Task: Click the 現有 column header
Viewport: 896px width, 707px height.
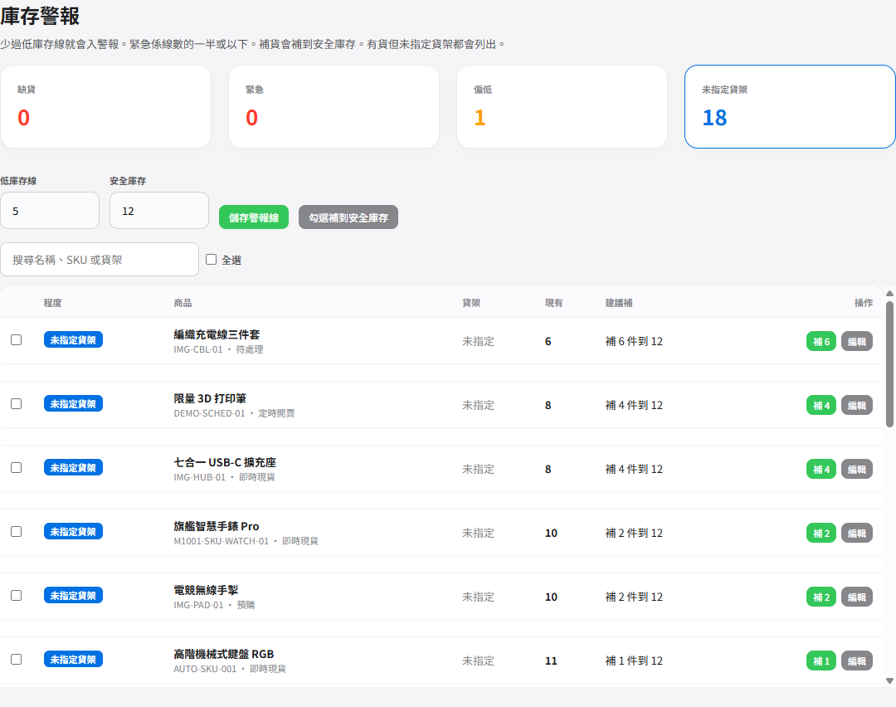Action: point(553,303)
